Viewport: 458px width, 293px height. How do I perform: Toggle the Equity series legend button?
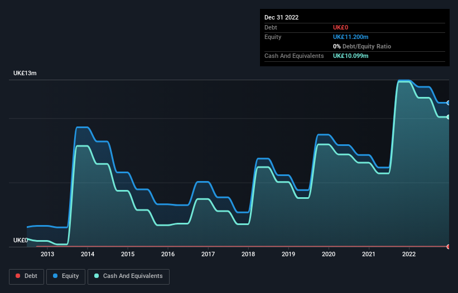pos(66,276)
